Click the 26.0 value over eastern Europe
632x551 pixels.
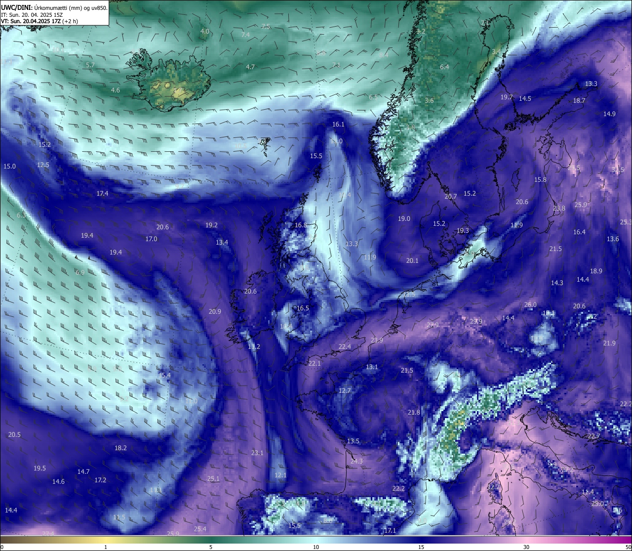[530, 305]
